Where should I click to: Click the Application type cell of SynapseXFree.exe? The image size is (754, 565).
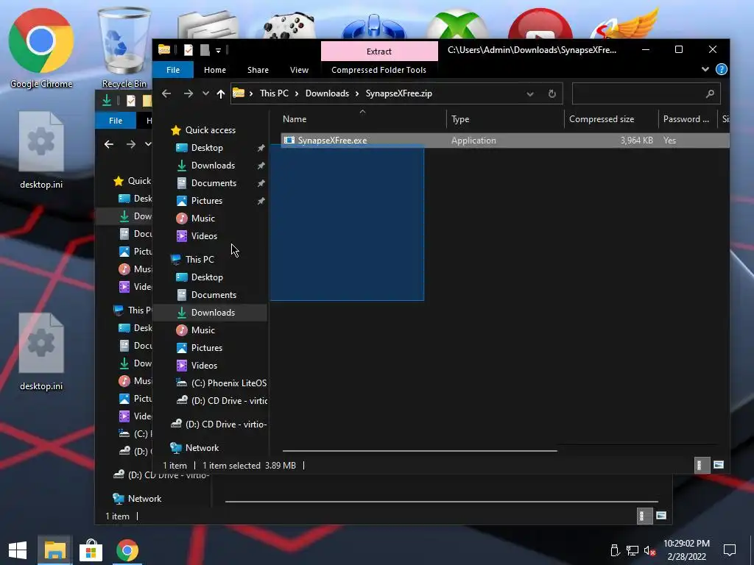click(x=473, y=141)
